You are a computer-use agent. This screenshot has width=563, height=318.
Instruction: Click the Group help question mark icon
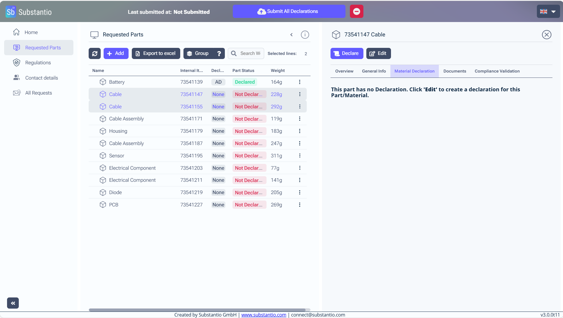219,53
